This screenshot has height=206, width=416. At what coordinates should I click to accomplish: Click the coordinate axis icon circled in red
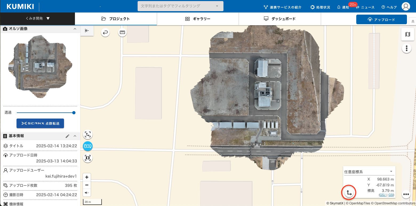coord(349,192)
